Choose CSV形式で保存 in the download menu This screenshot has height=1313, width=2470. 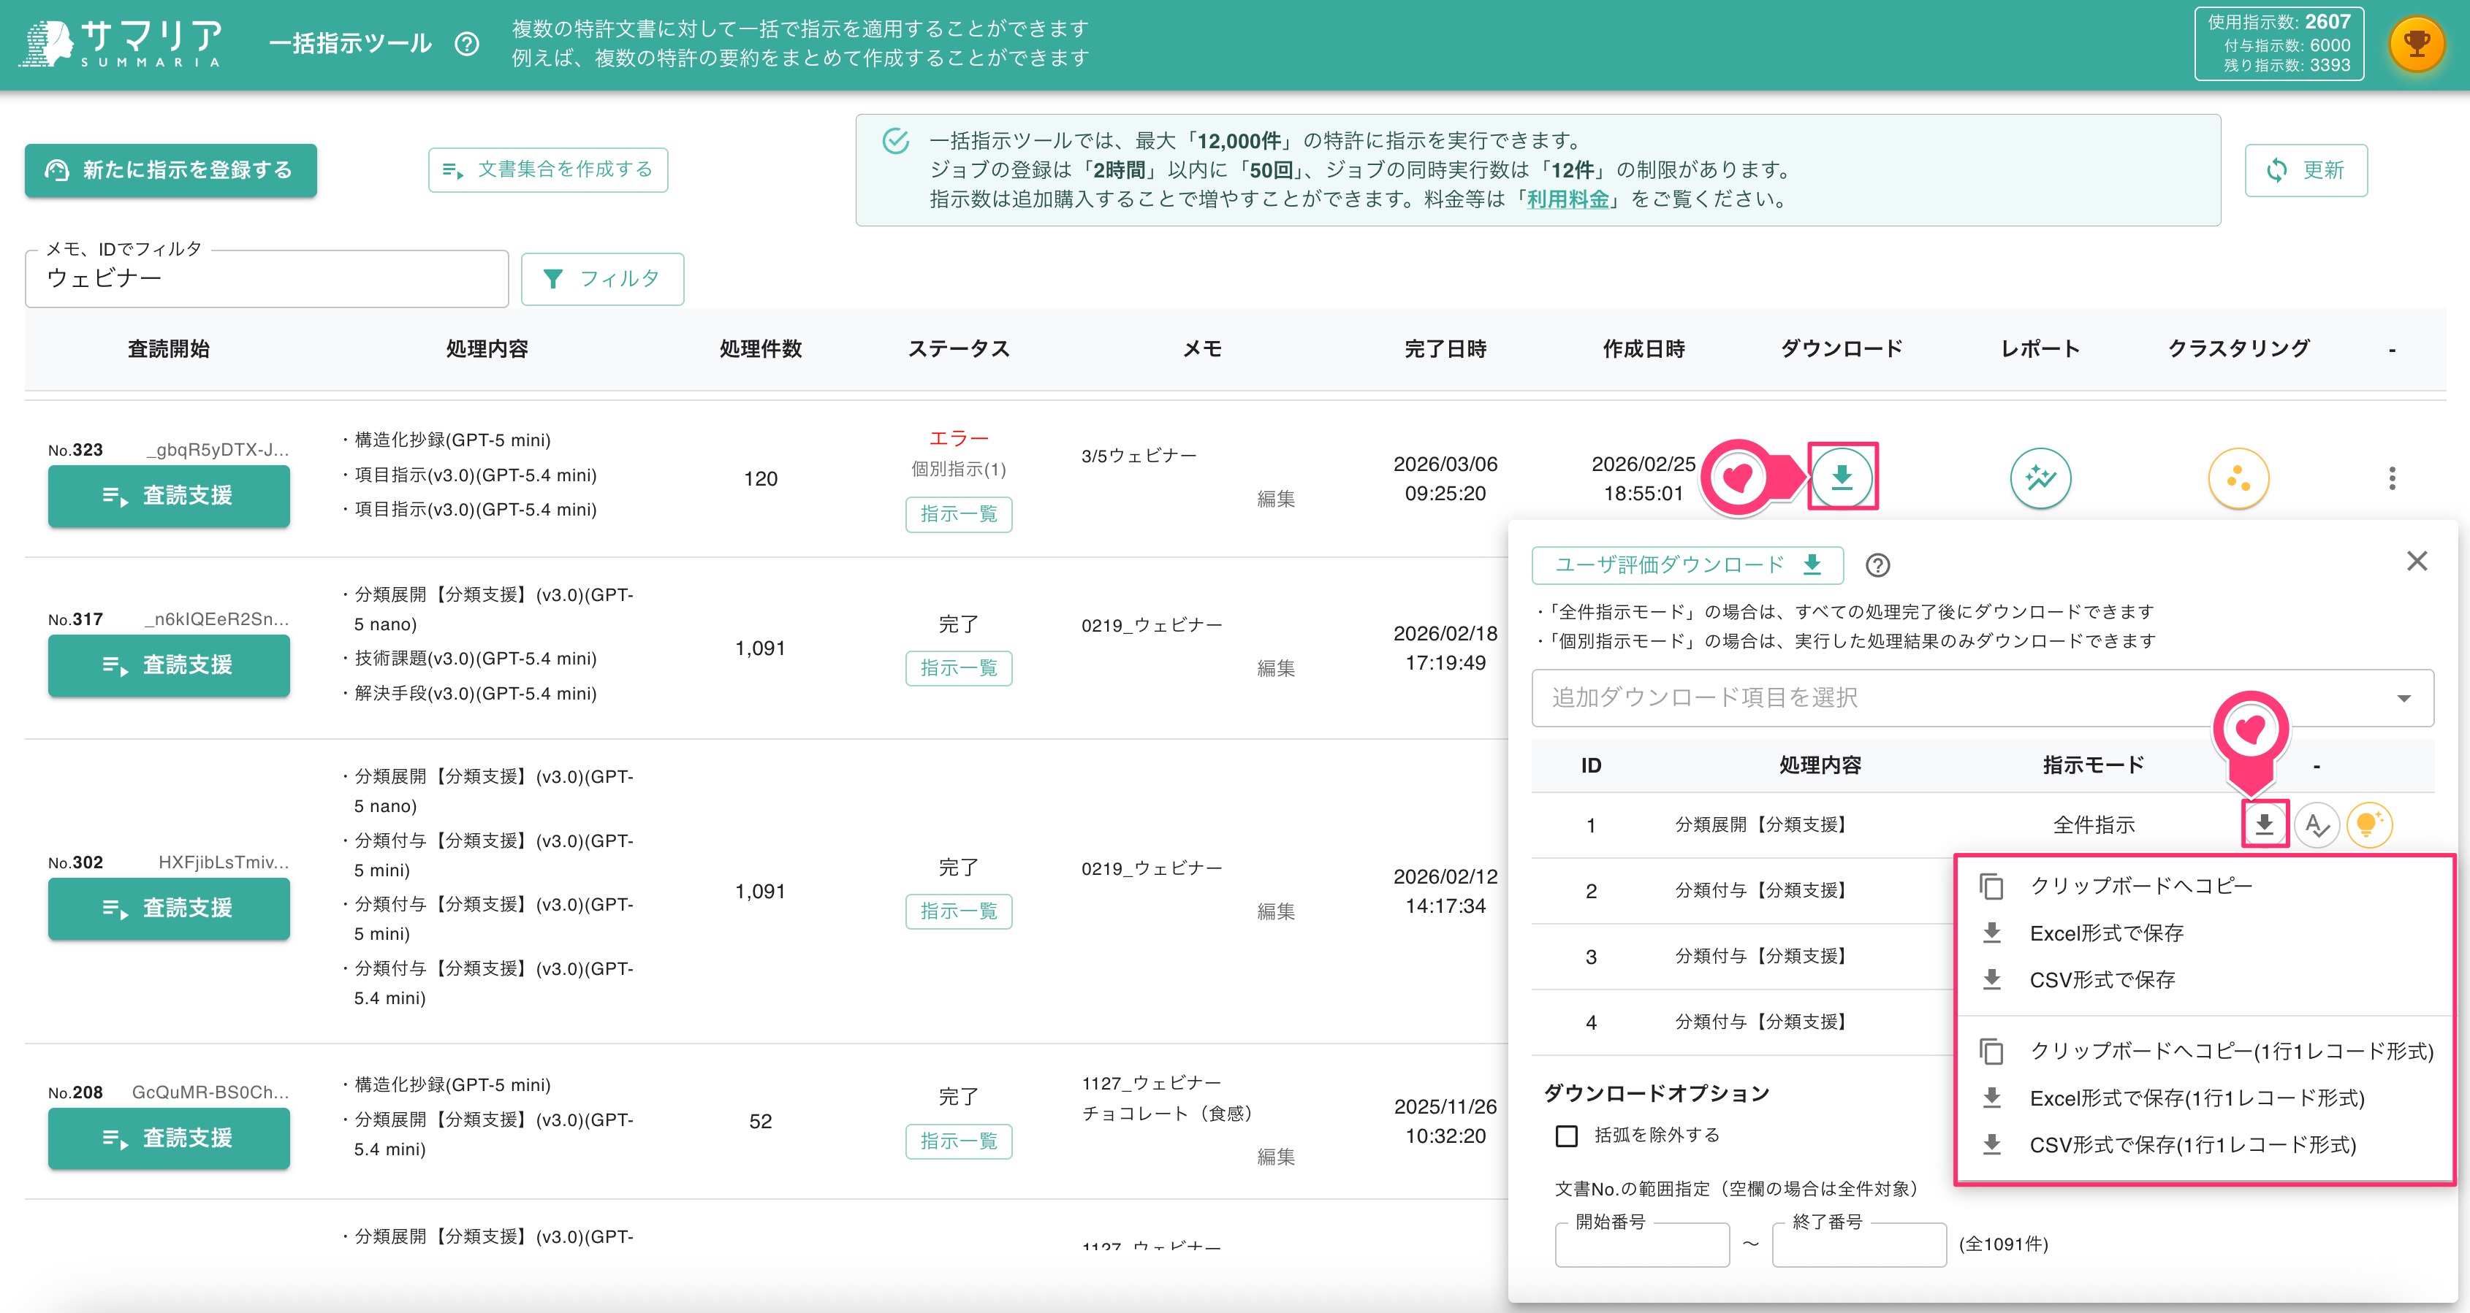tap(2102, 979)
